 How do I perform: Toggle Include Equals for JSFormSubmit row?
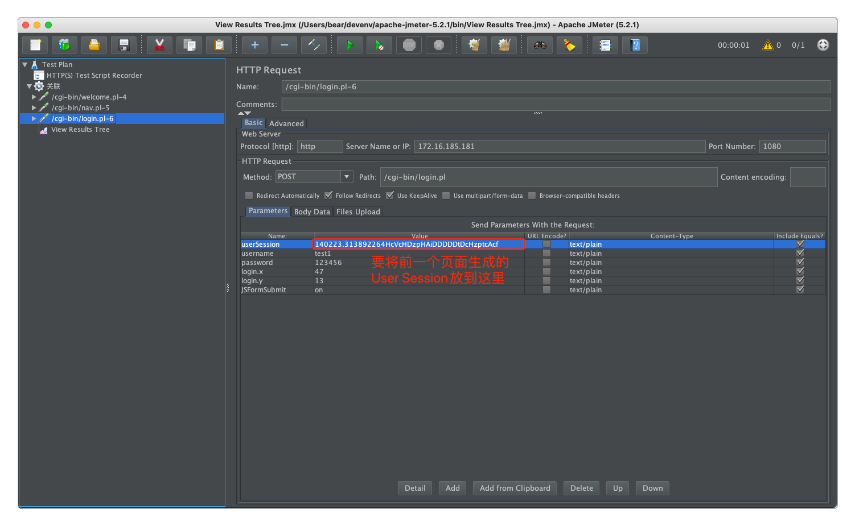(800, 289)
